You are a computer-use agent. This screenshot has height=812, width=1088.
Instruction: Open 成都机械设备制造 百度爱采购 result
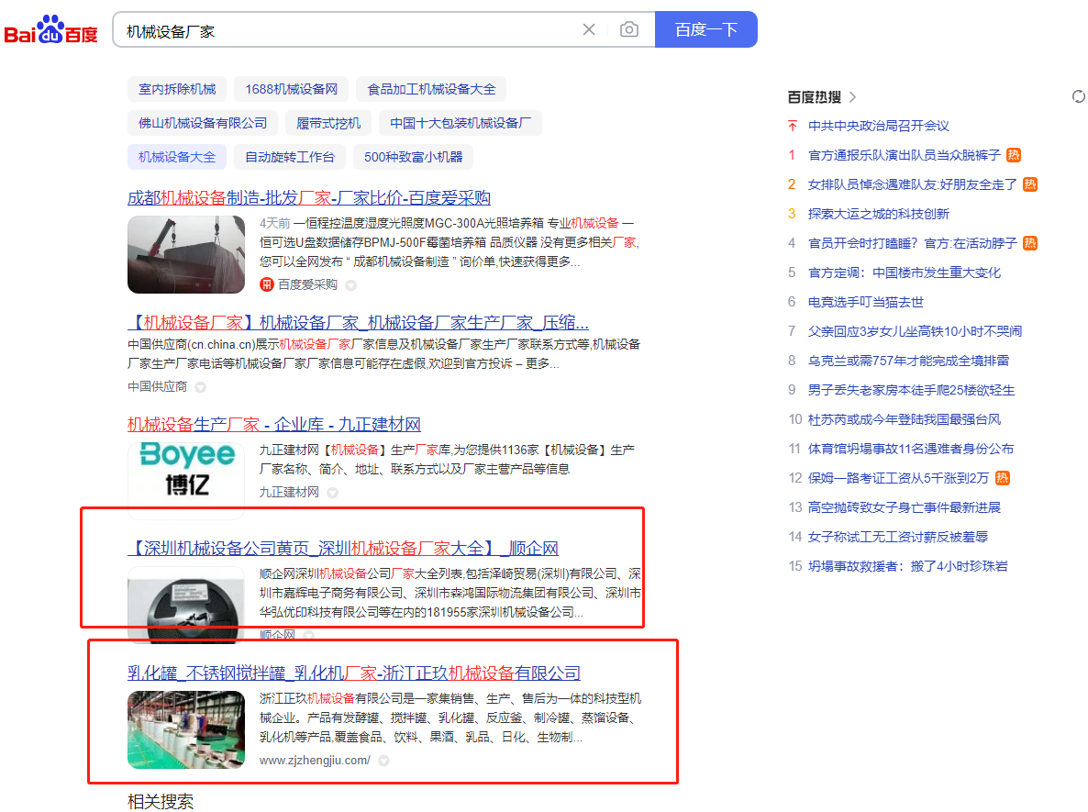click(x=309, y=198)
